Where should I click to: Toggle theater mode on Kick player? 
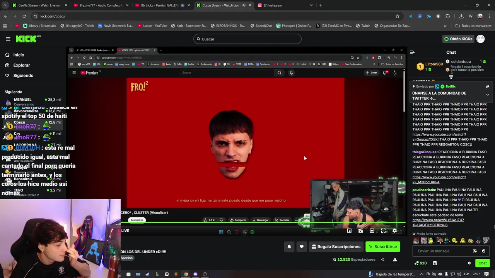pos(372,231)
